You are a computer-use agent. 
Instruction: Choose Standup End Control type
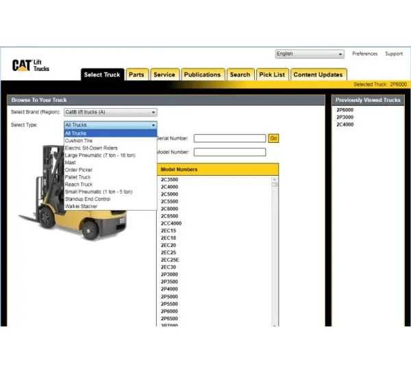click(110, 199)
